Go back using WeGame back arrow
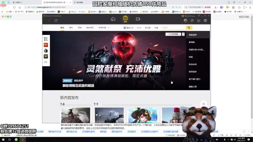Image resolution: width=253 pixels, height=142 pixels. click(x=49, y=21)
